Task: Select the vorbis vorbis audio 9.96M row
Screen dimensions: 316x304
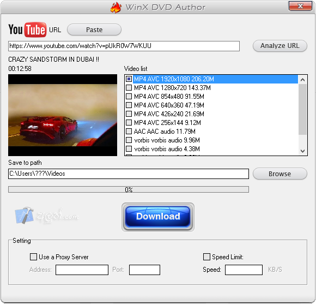Action: coord(211,140)
